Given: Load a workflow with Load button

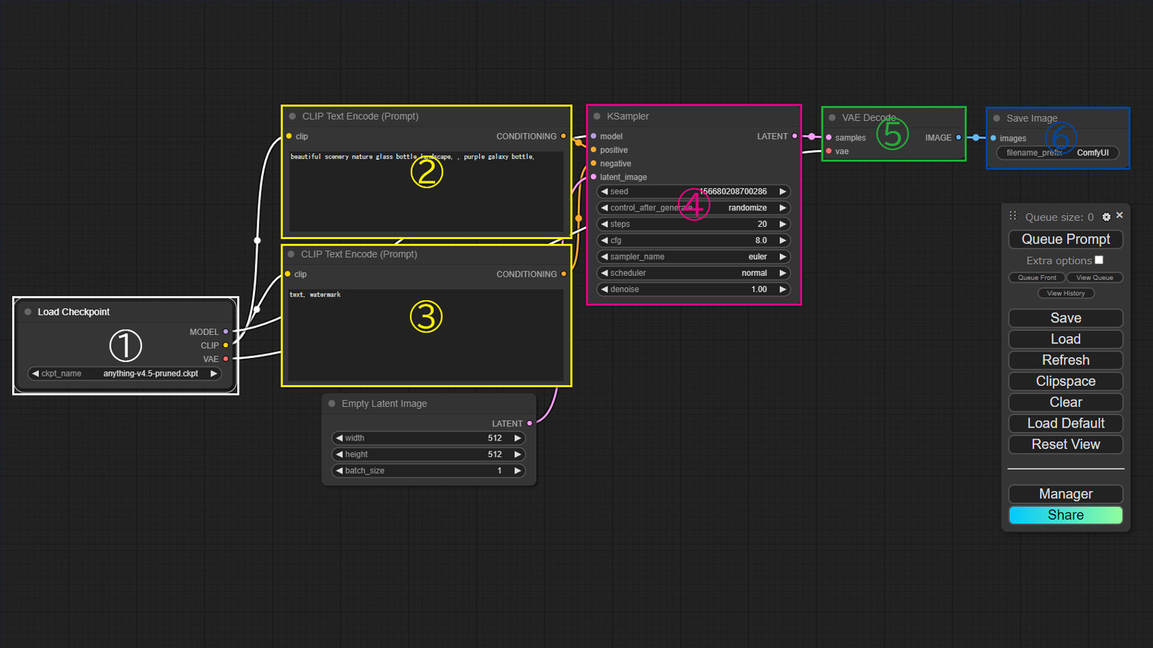Looking at the screenshot, I should coord(1066,339).
